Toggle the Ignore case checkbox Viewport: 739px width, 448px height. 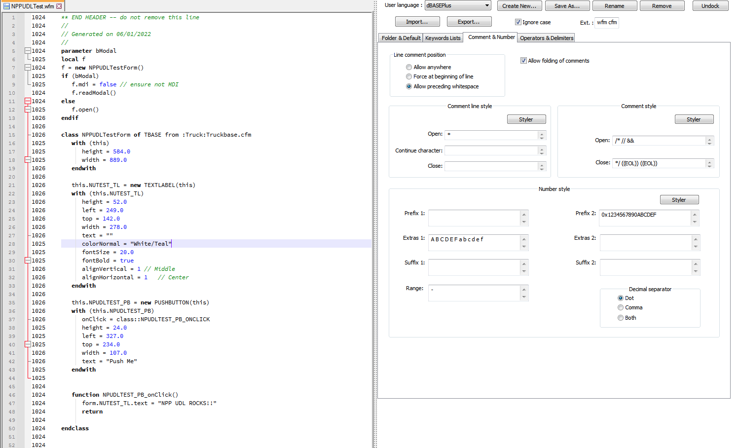pos(518,22)
